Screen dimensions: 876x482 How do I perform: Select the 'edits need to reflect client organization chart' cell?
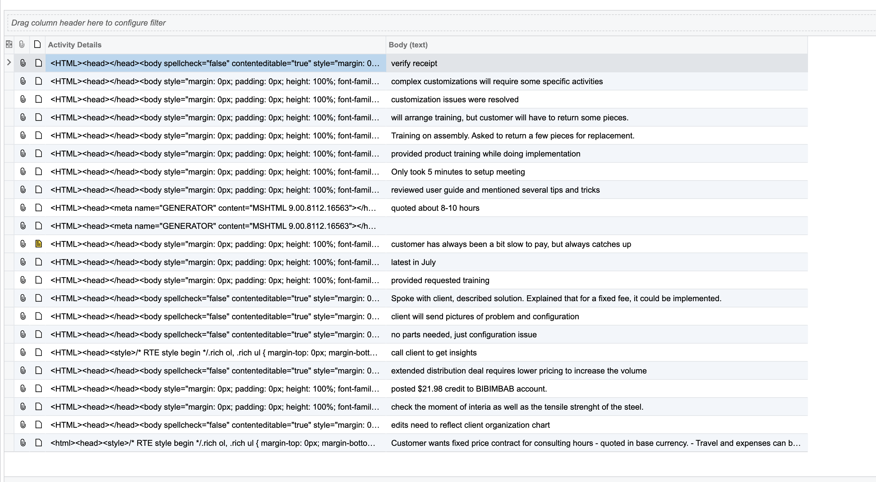[470, 425]
